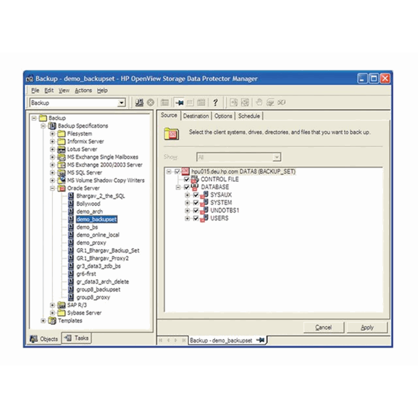
Task: Click the pin icon on bottom demo_backupset tab
Action: click(260, 340)
